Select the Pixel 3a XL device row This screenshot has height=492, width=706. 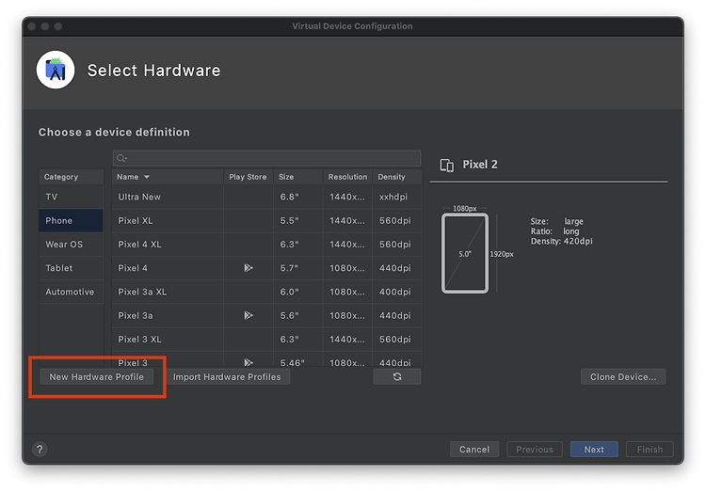pyautogui.click(x=267, y=292)
